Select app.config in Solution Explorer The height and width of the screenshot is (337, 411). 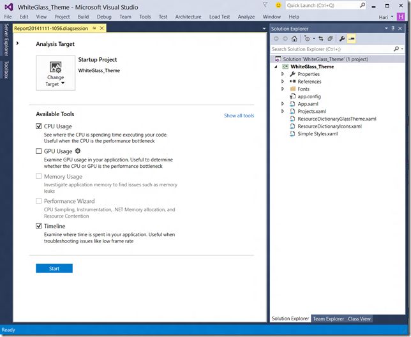click(309, 96)
